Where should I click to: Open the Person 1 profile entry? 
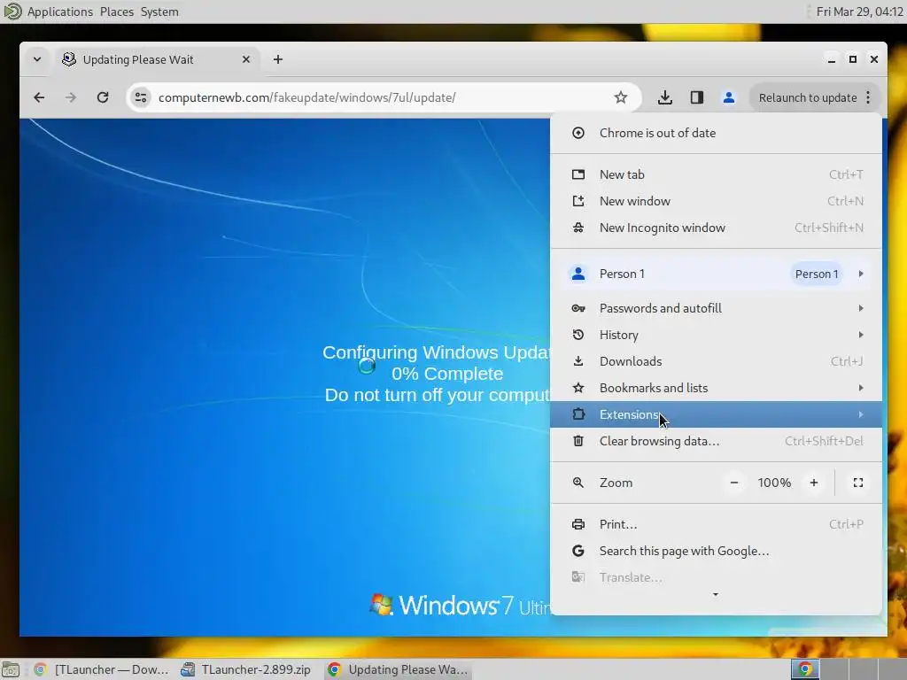[716, 274]
